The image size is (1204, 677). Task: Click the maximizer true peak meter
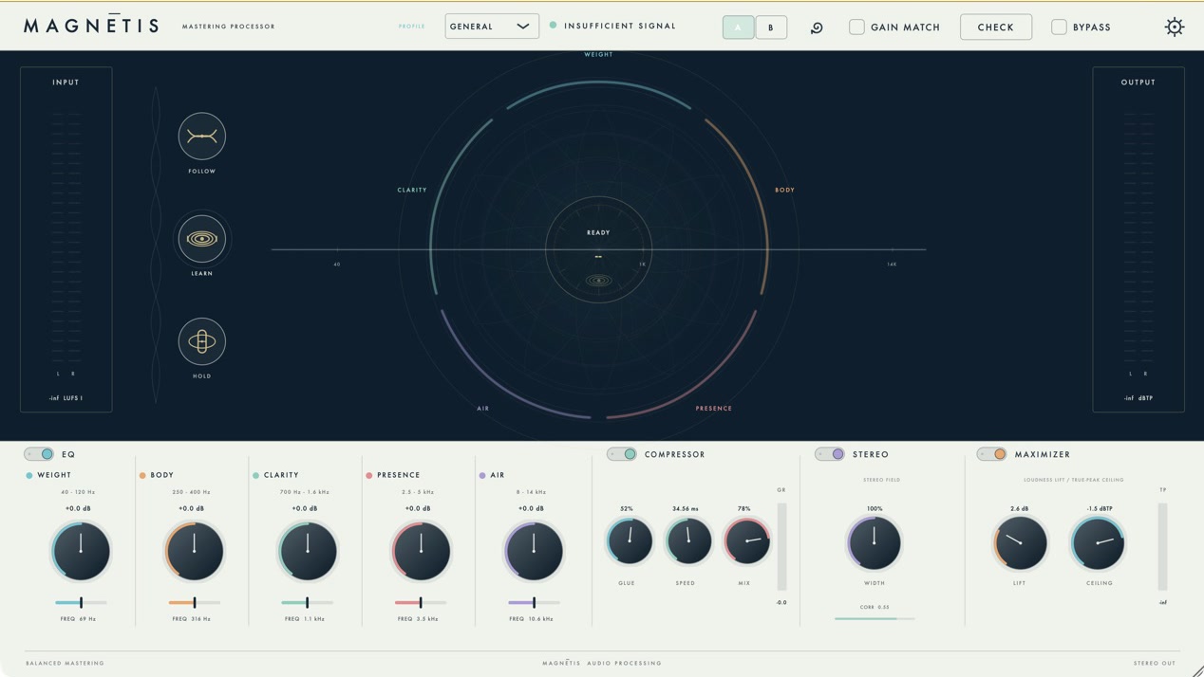1162,547
